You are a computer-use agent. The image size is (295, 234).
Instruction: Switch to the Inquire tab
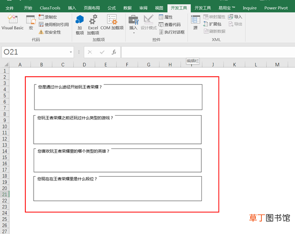click(250, 8)
